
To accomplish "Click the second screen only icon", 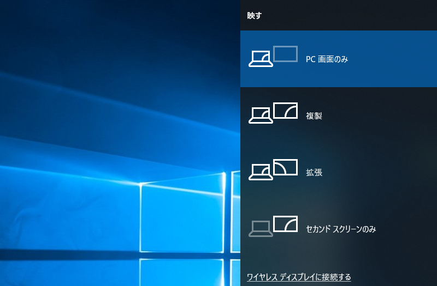I will pyautogui.click(x=273, y=227).
